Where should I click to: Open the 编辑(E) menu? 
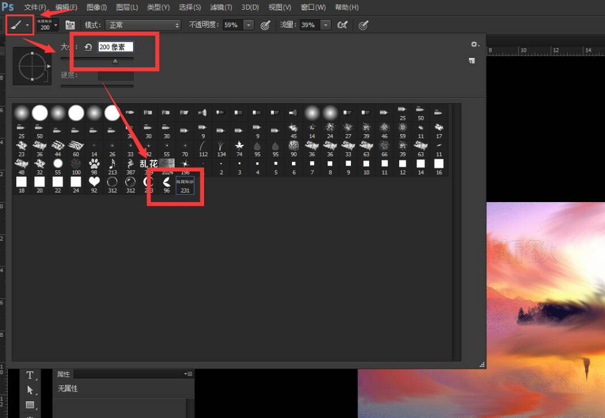(x=66, y=7)
